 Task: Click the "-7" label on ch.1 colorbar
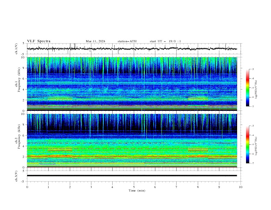tap(252, 106)
